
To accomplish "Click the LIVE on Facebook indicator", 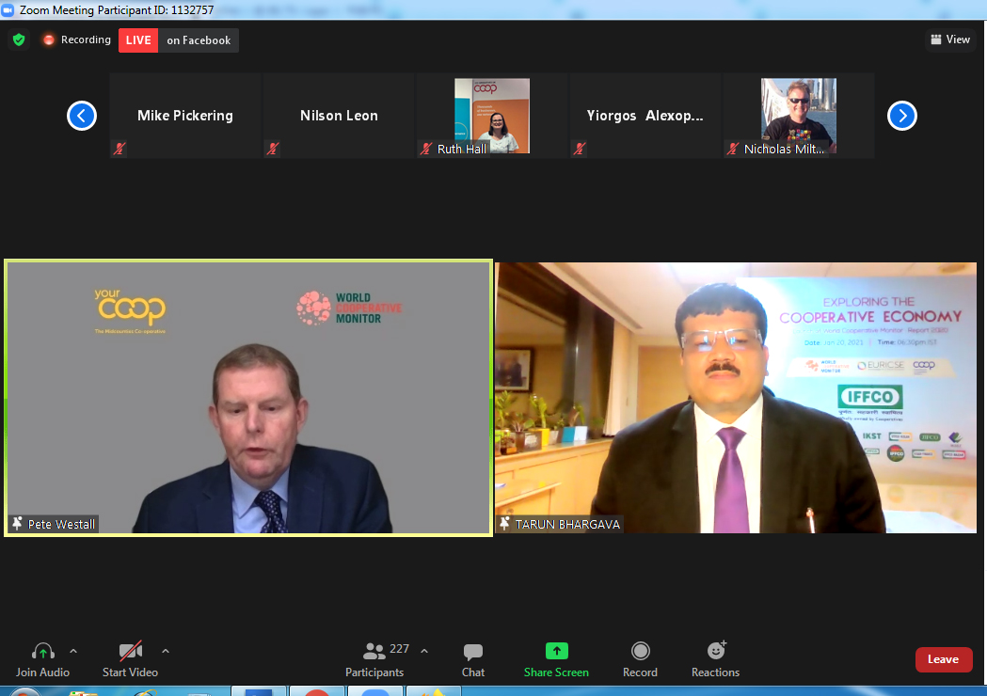I will [x=179, y=40].
